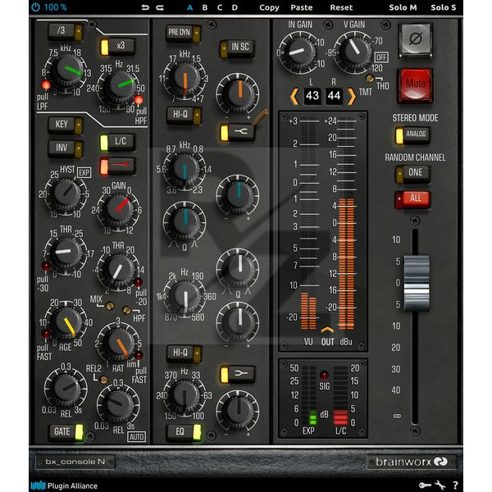Viewport: 492px width, 492px height.
Task: Click the random channel ONE button
Action: (x=412, y=174)
